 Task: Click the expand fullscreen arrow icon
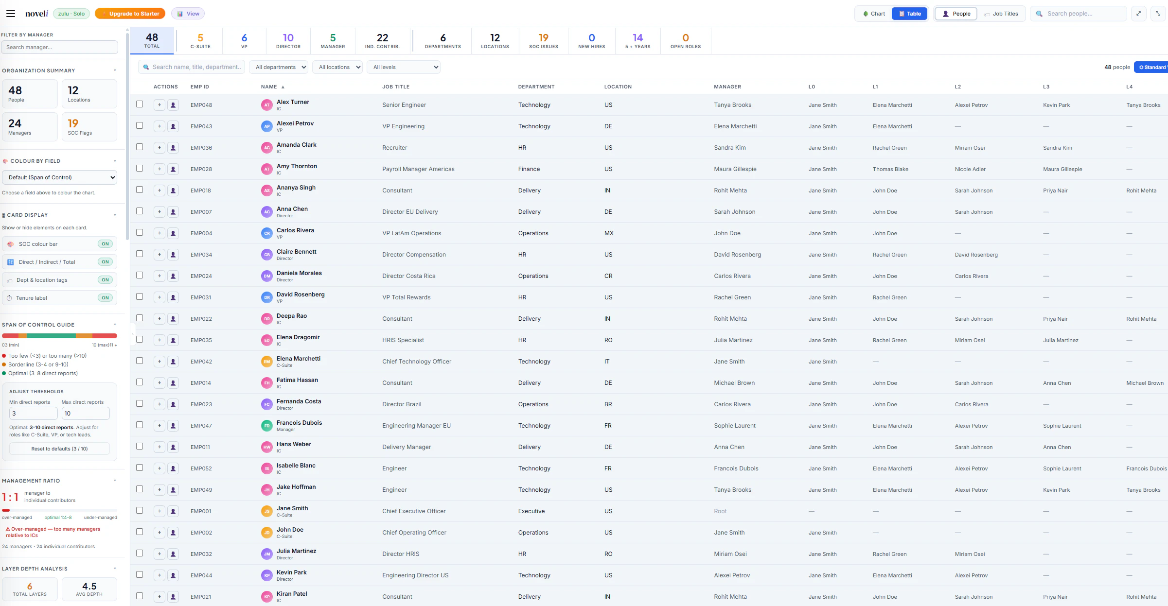(1138, 14)
